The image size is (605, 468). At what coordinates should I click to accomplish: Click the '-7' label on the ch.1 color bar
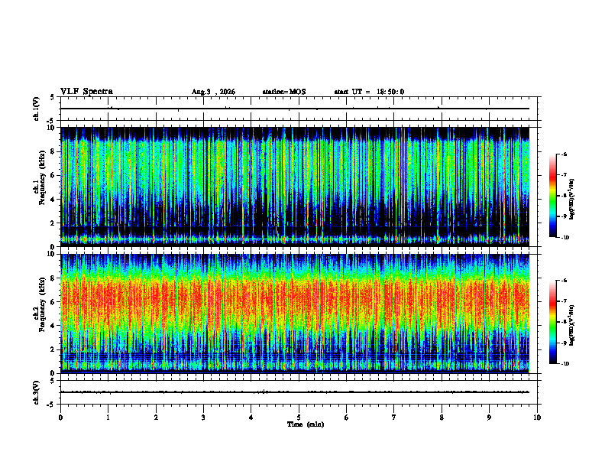click(x=564, y=175)
